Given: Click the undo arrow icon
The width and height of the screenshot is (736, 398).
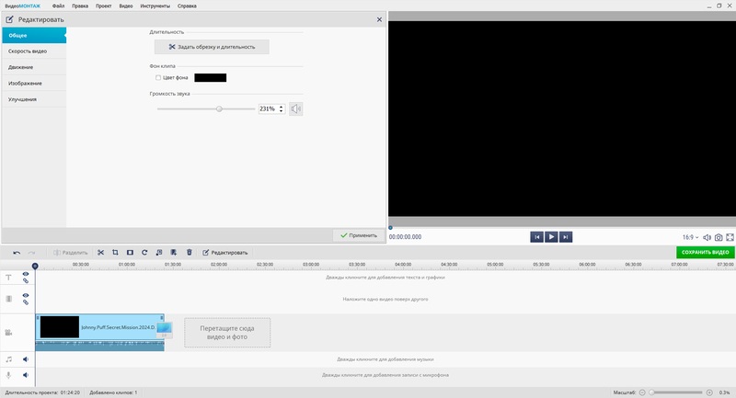Looking at the screenshot, I should [17, 252].
